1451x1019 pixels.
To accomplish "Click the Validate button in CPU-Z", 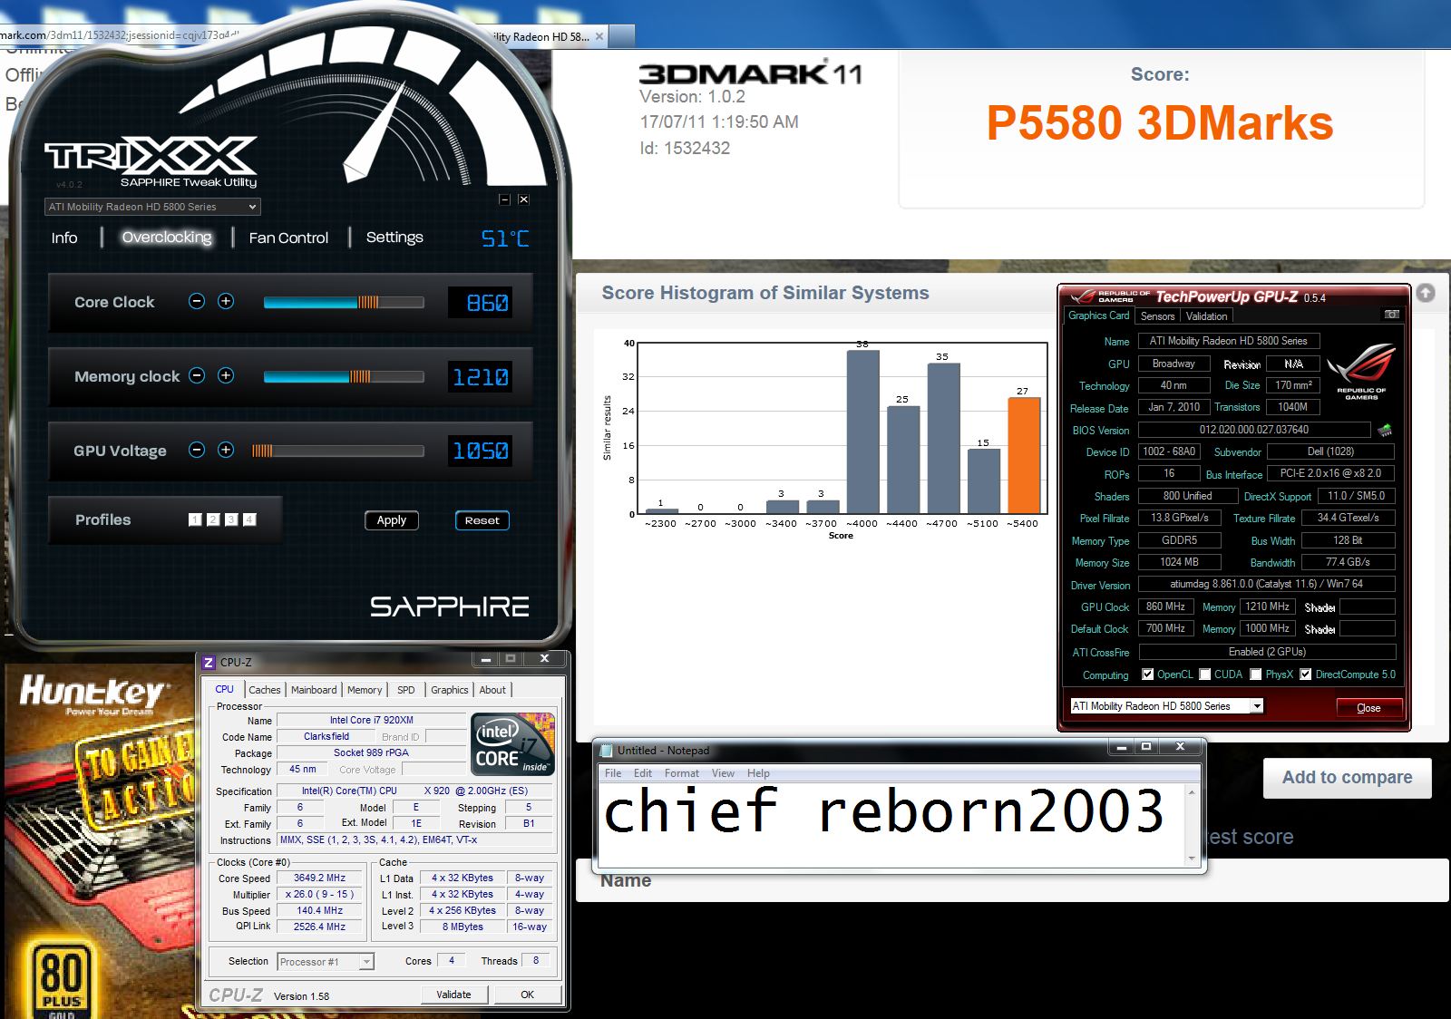I will click(x=453, y=995).
